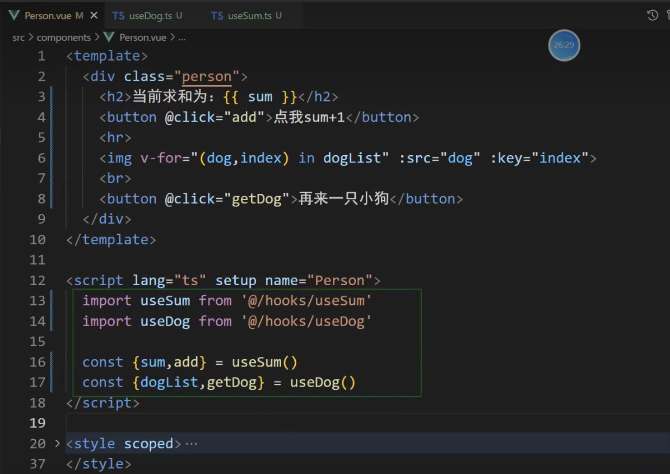Click the @click="getDog" attribute

pos(227,199)
